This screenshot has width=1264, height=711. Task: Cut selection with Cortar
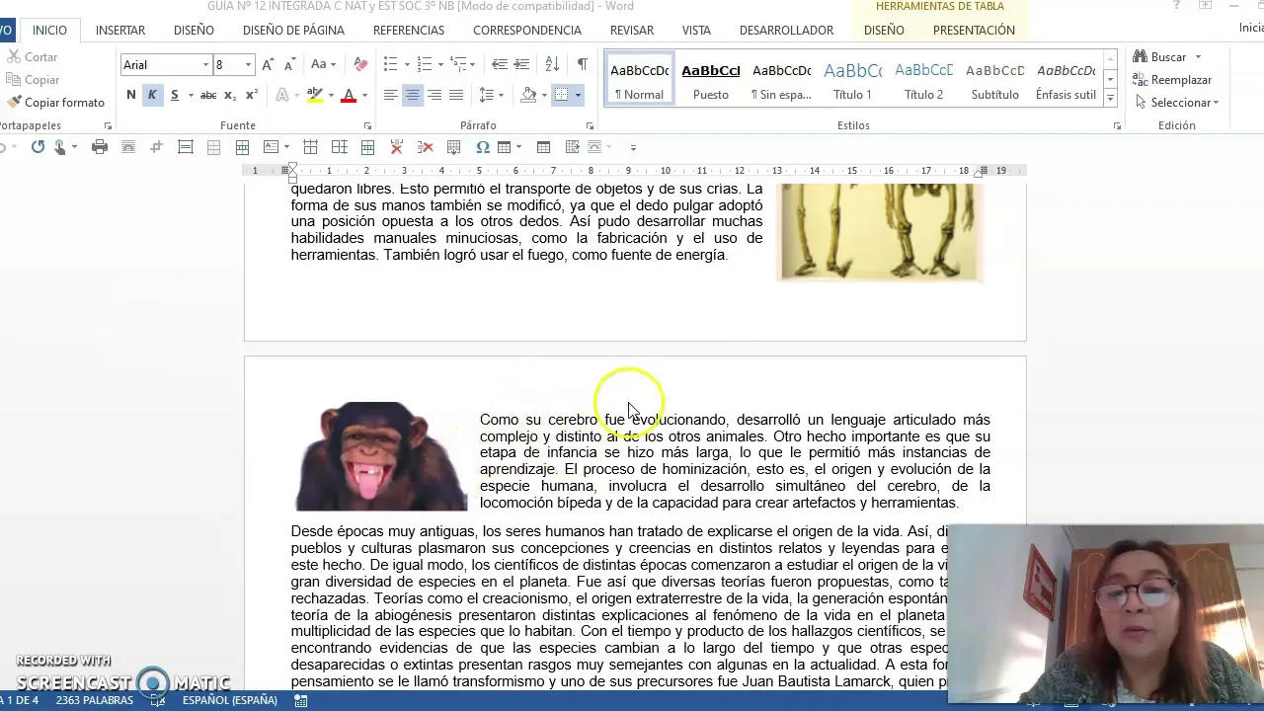coord(32,57)
